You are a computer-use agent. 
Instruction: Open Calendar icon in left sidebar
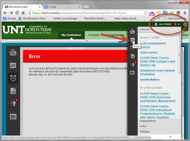coord(13,117)
